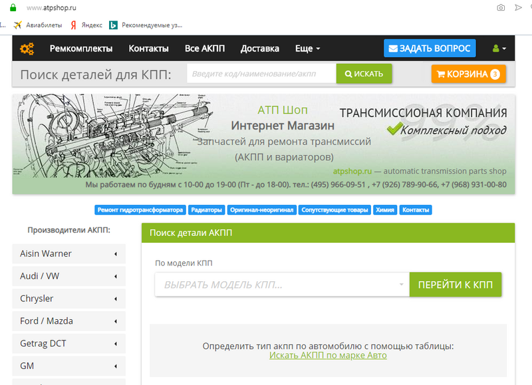This screenshot has height=385, width=532.
Task: Expand Ford / Mazda manufacturer list
Action: click(69, 321)
